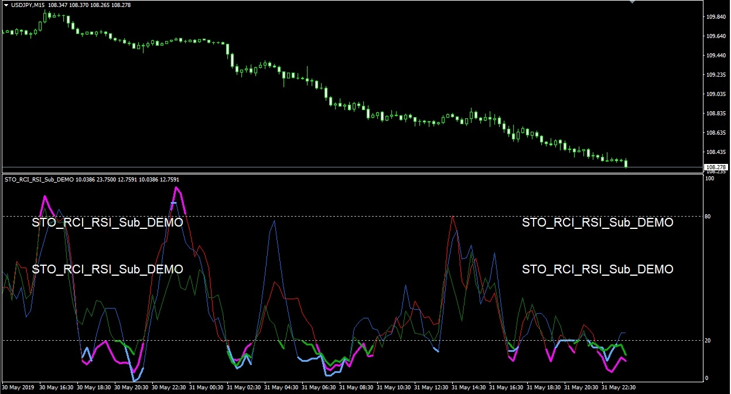The height and width of the screenshot is (394, 731).
Task: Click price scale value 109.640
Action: [717, 36]
